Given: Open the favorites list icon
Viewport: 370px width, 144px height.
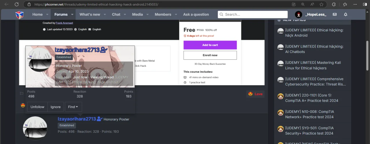Looking at the screenshot, I should pyautogui.click(x=345, y=4).
